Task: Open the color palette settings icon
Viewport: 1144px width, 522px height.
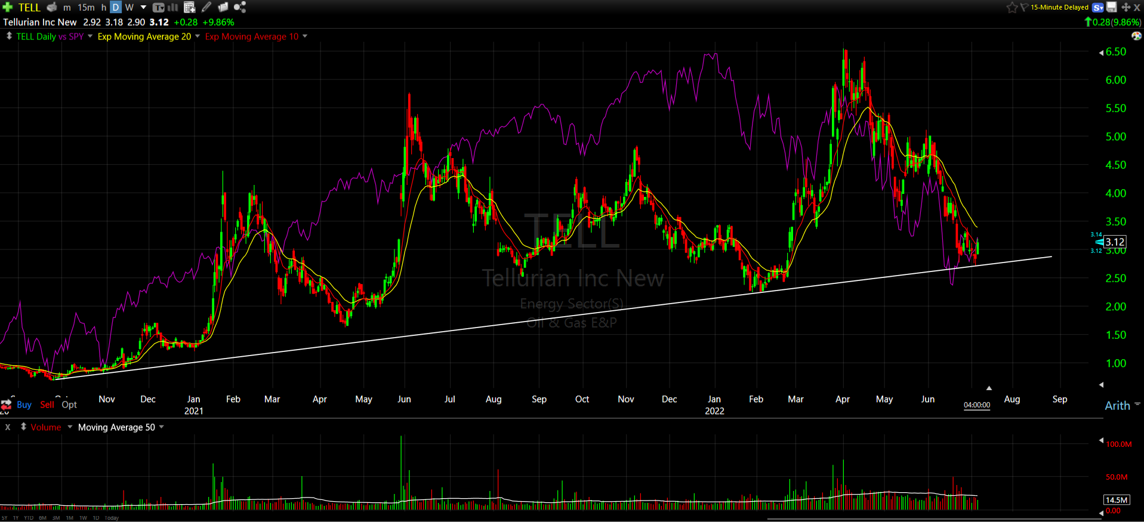Action: pyautogui.click(x=1136, y=36)
